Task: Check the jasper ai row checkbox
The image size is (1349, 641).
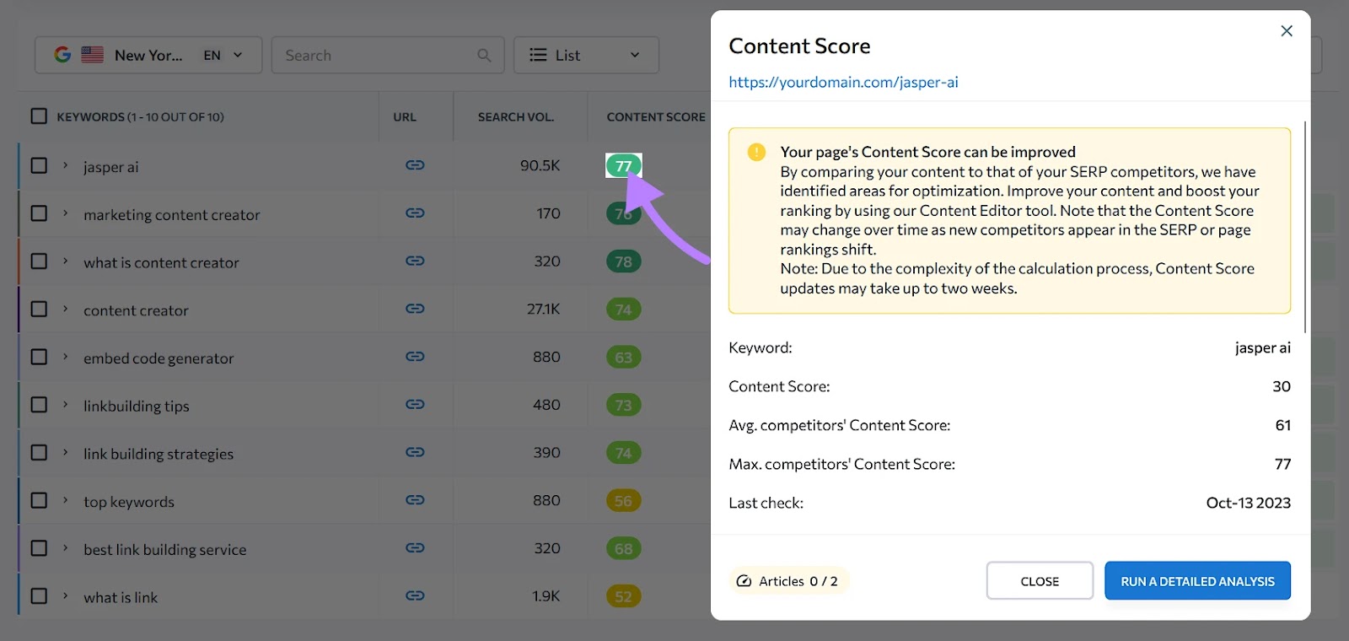Action: 39,165
